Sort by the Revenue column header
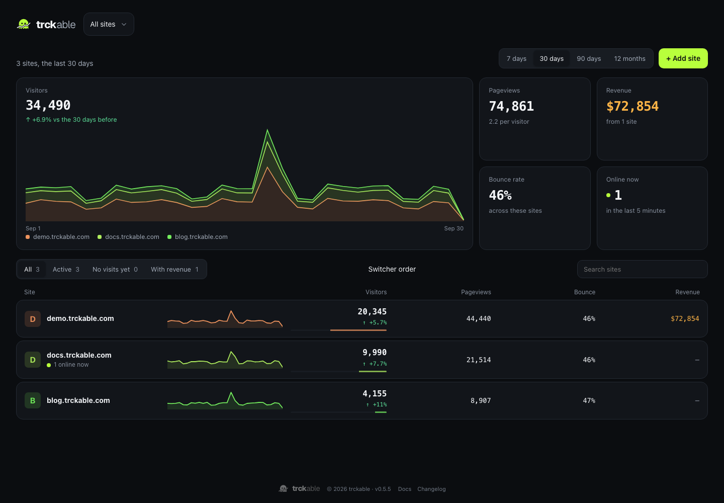The width and height of the screenshot is (724, 503). [687, 292]
